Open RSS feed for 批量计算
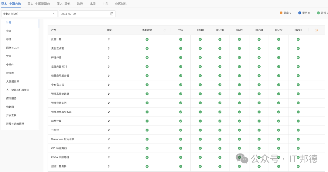This screenshot has height=172, width=328. [109, 39]
